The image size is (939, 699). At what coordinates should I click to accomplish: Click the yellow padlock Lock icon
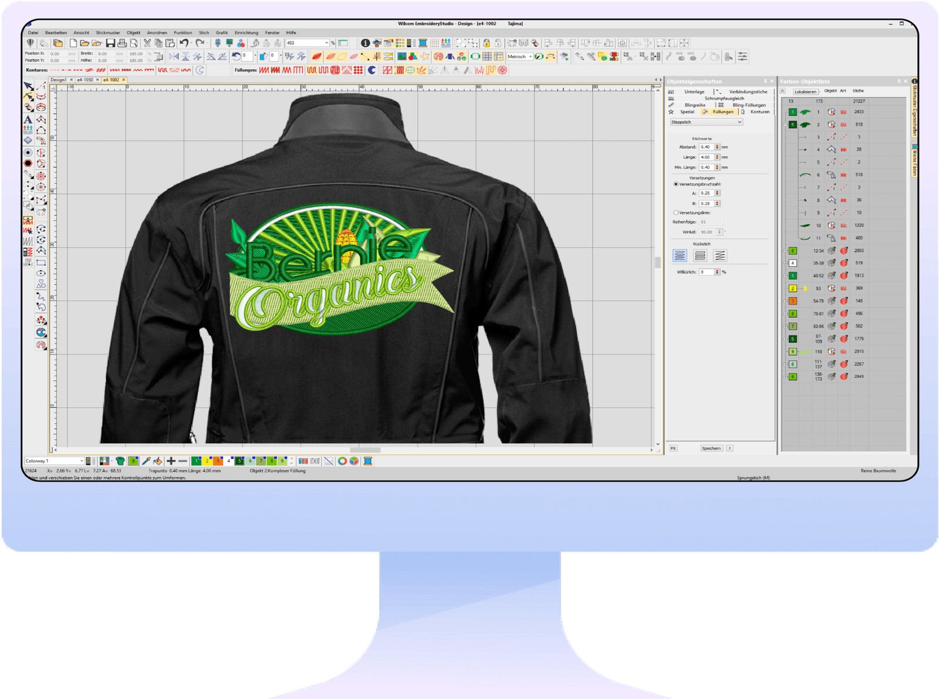pos(487,43)
